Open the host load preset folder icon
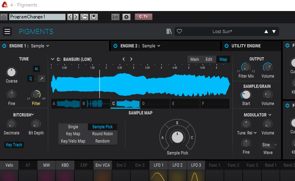Screen dimensions: 295x181 pyautogui.click(x=84, y=17)
